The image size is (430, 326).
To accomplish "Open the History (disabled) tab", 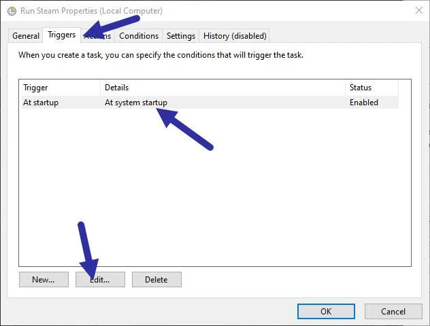I will [x=235, y=36].
